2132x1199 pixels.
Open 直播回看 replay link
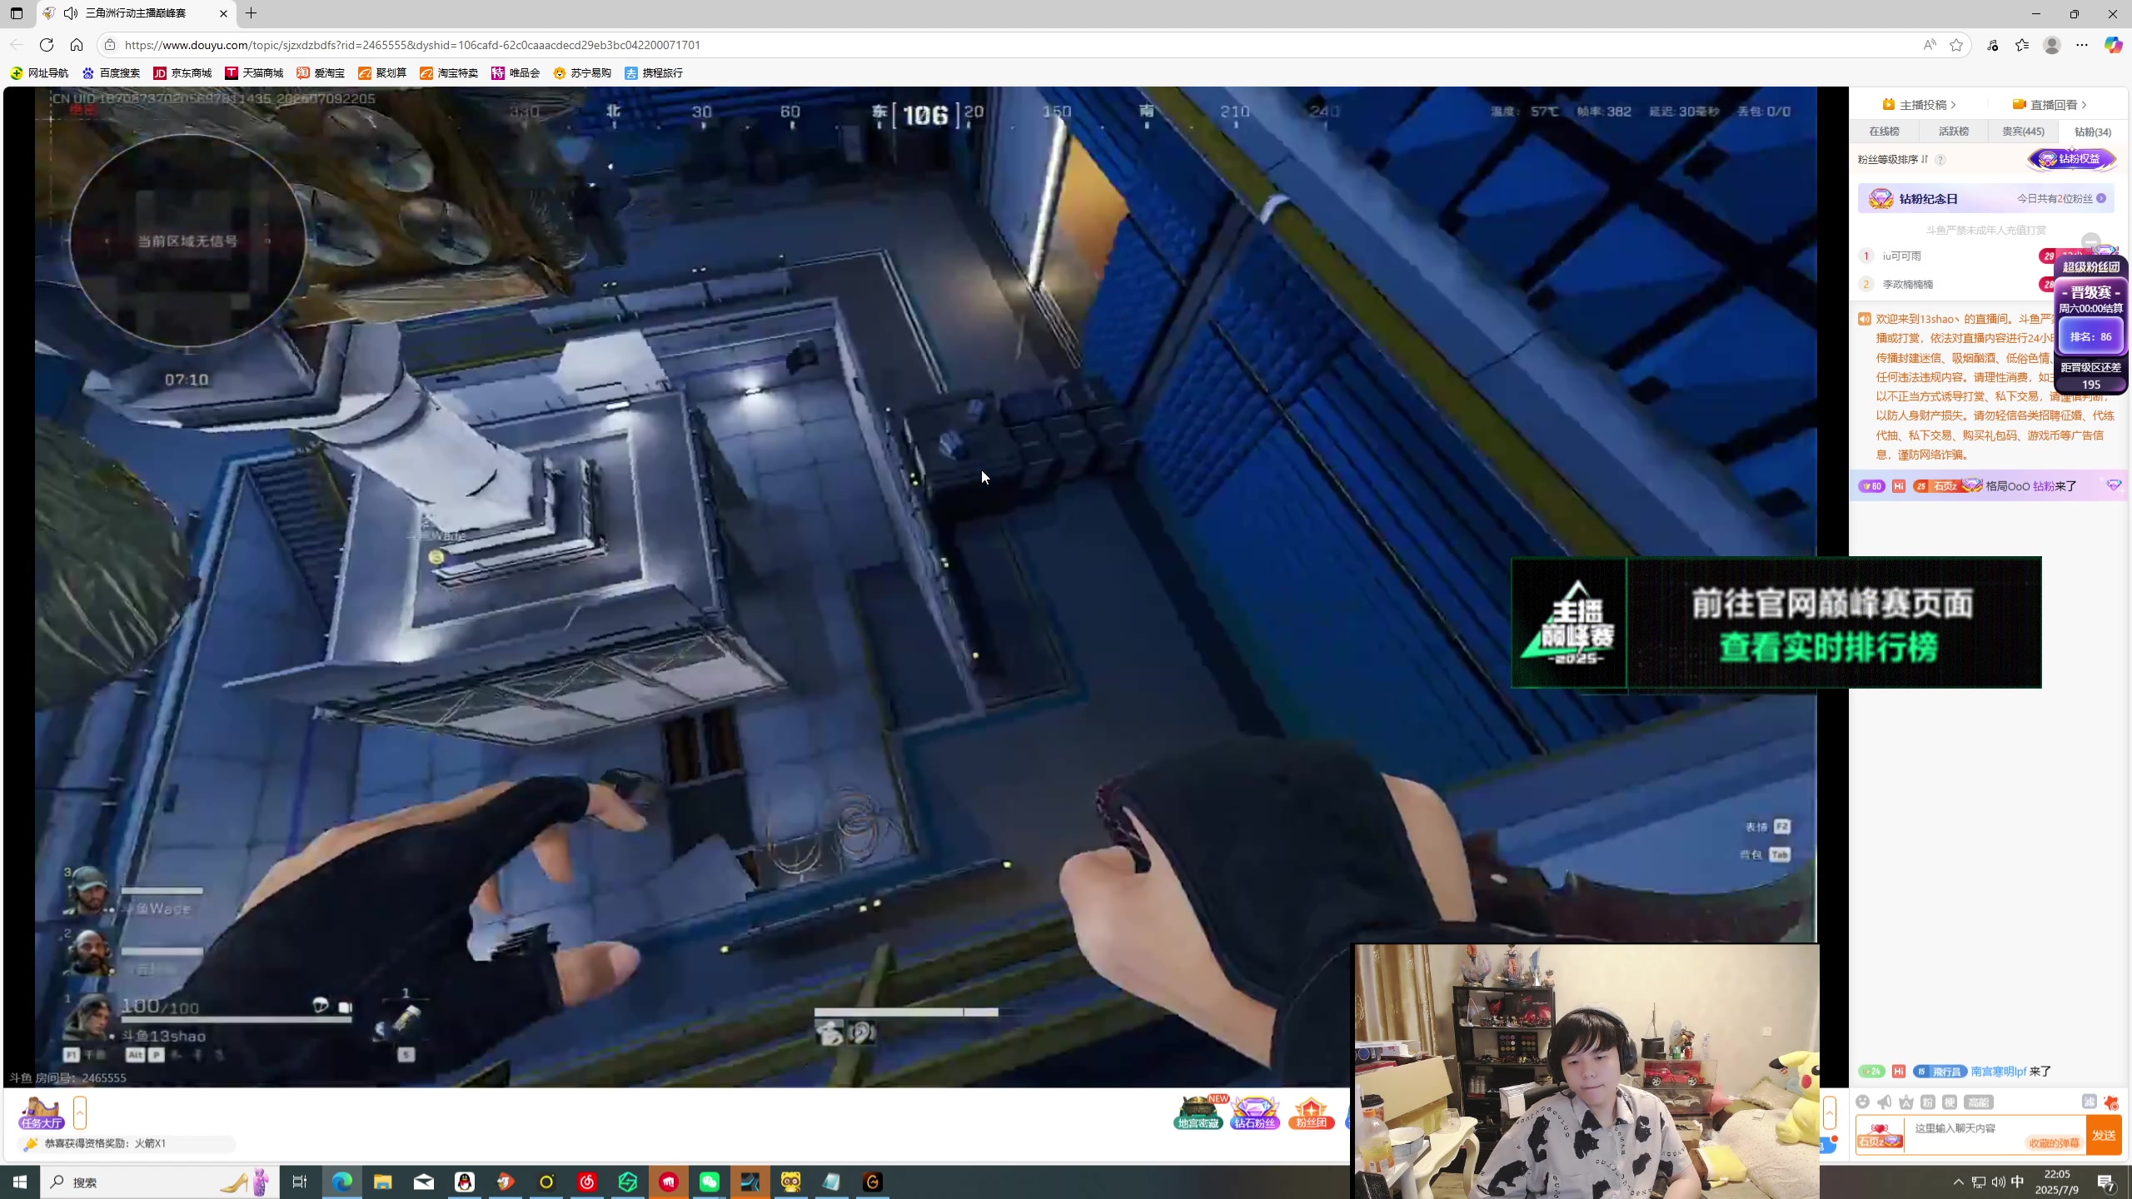pyautogui.click(x=2050, y=104)
